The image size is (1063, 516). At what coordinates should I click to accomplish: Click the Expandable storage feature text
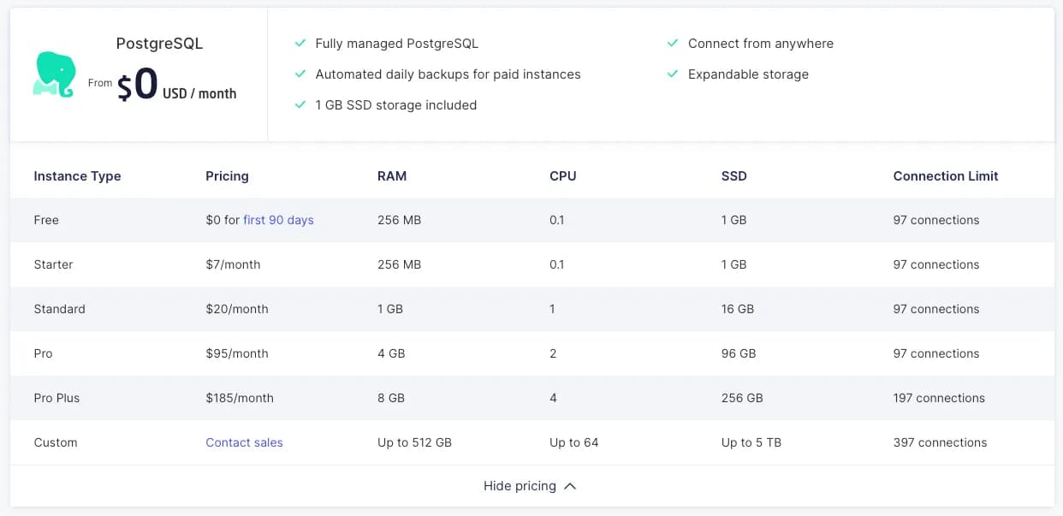pyautogui.click(x=748, y=74)
